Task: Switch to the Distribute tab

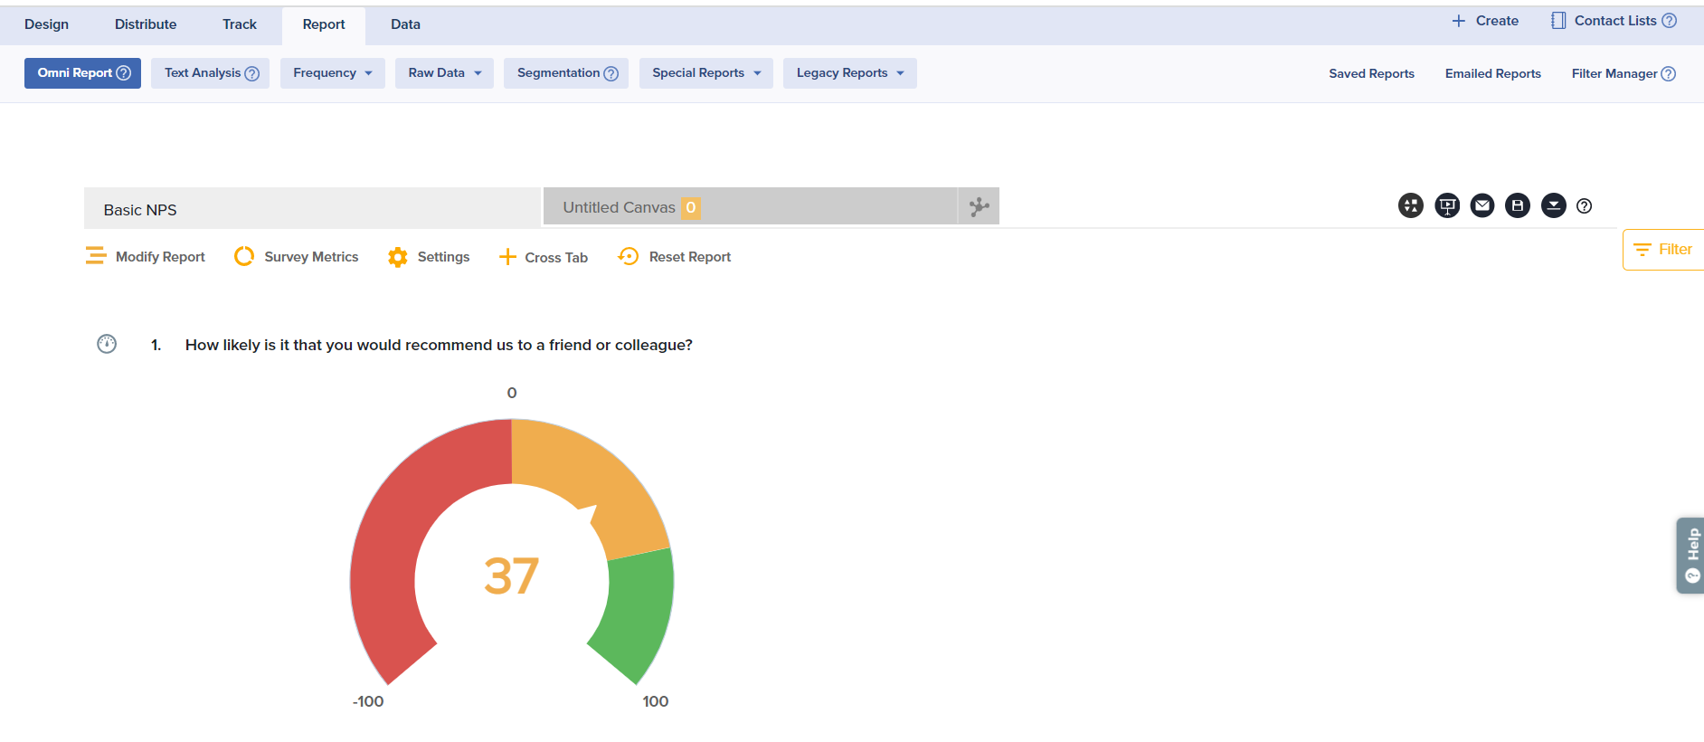Action: pos(146,24)
